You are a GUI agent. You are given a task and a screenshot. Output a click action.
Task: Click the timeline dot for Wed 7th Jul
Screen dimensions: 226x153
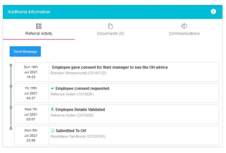(11, 107)
